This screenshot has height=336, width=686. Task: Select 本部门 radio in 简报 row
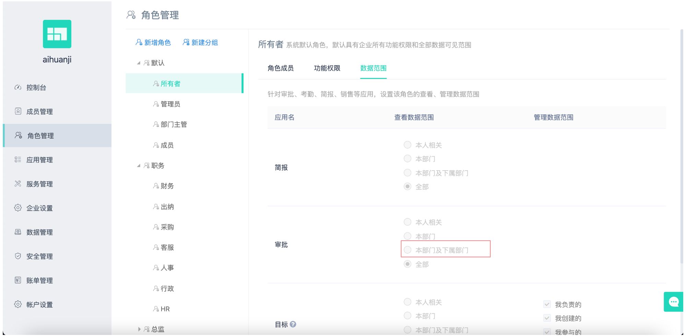coord(407,159)
